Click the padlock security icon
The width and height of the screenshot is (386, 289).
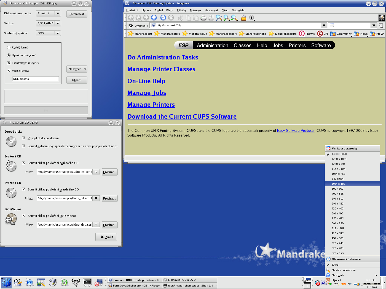pos(243,18)
